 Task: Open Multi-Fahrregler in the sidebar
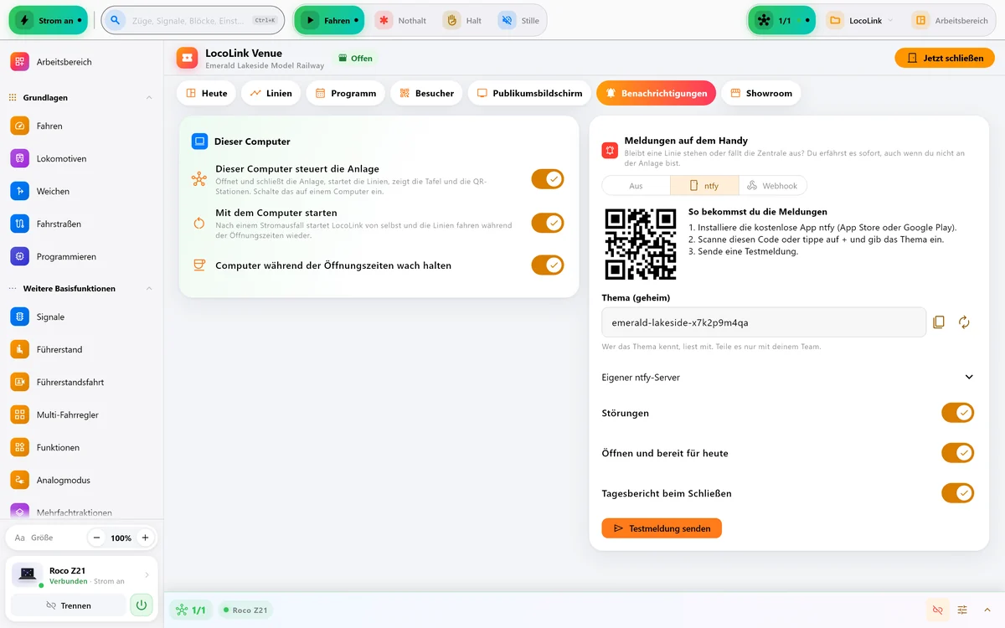point(81,414)
